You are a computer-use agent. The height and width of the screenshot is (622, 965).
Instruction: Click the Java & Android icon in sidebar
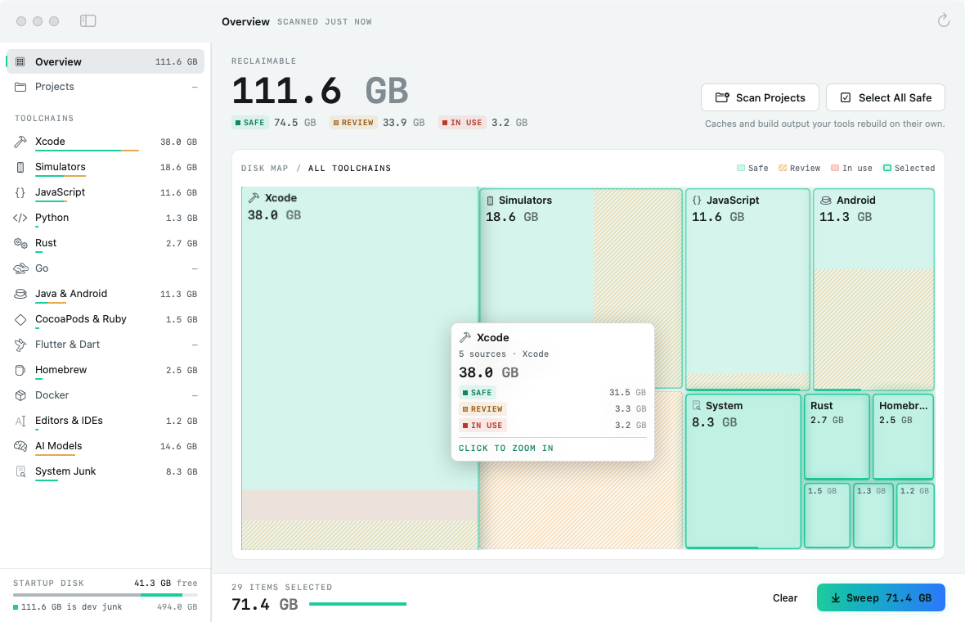point(20,294)
